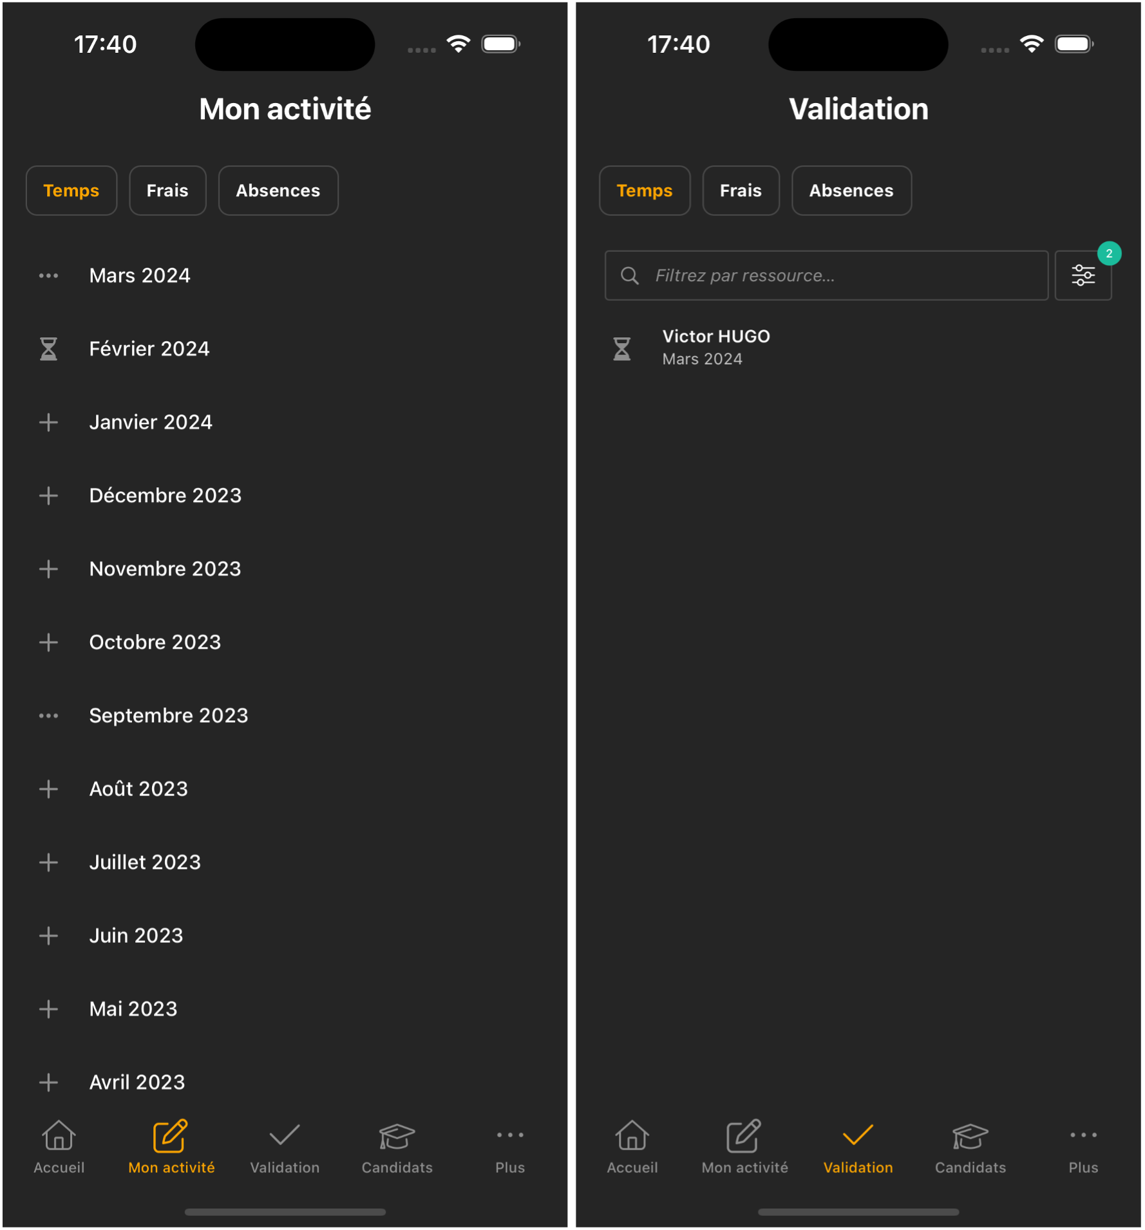Open the Janvier 2024 timesheet row
This screenshot has height=1230, width=1145.
click(x=285, y=423)
